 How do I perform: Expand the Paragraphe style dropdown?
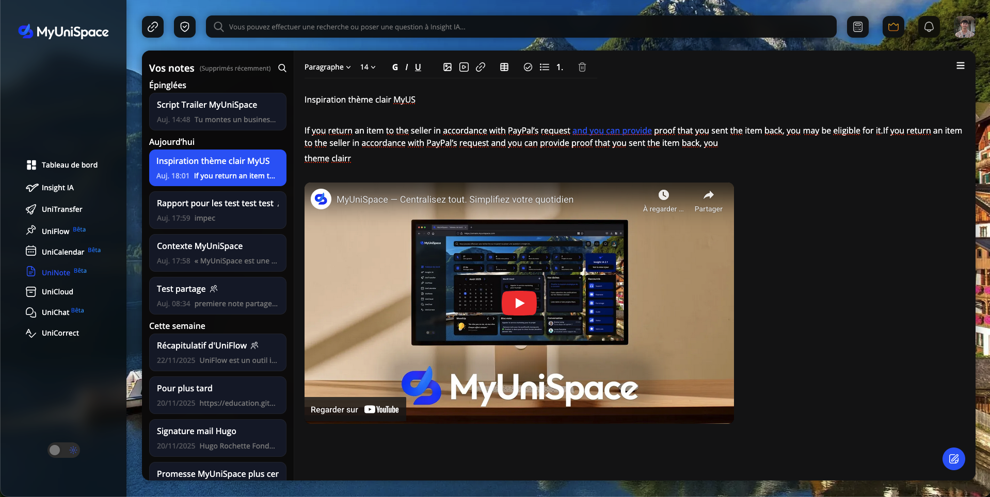pos(327,67)
